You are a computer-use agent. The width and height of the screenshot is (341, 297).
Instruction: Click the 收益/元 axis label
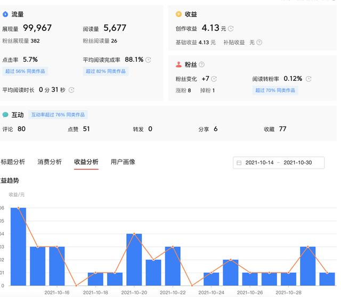17,194
